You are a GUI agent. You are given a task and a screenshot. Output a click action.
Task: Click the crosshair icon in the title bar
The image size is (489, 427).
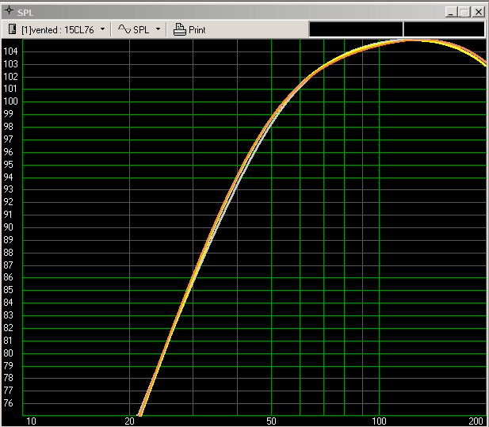[9, 10]
